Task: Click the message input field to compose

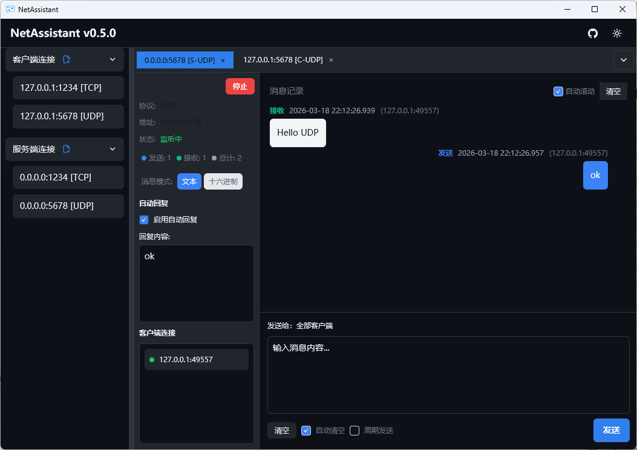Action: click(448, 376)
